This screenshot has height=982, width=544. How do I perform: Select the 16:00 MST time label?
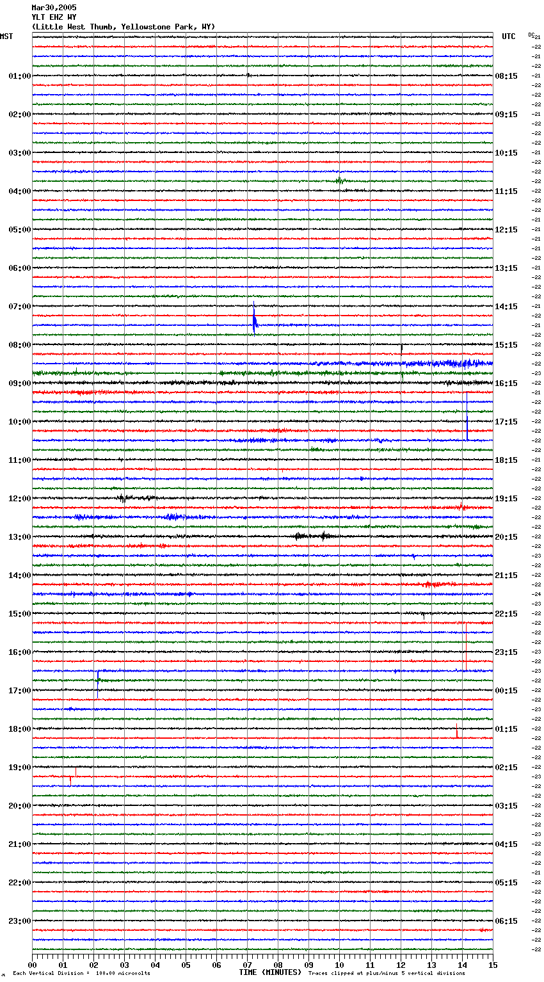20,652
